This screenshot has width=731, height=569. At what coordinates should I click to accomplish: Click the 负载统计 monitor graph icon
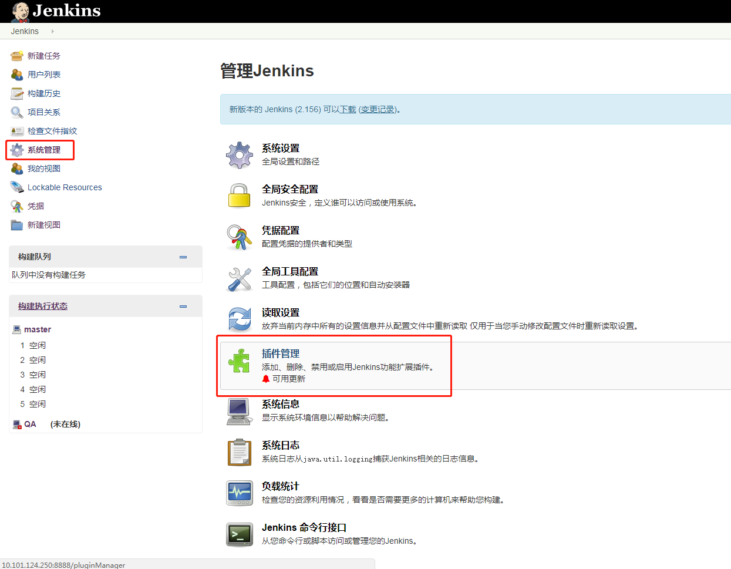click(240, 493)
